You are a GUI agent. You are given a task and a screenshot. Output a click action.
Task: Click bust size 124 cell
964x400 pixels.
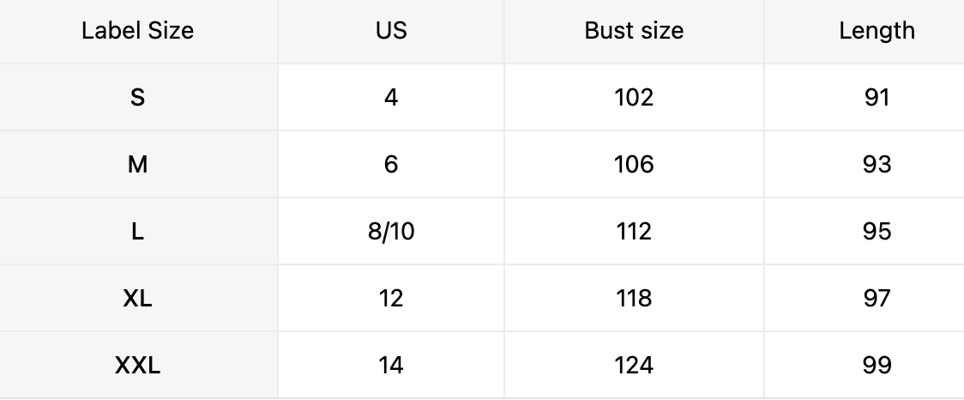pos(634,366)
